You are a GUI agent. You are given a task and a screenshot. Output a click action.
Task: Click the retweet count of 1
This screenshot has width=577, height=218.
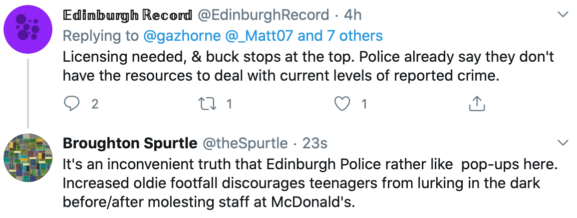229,104
